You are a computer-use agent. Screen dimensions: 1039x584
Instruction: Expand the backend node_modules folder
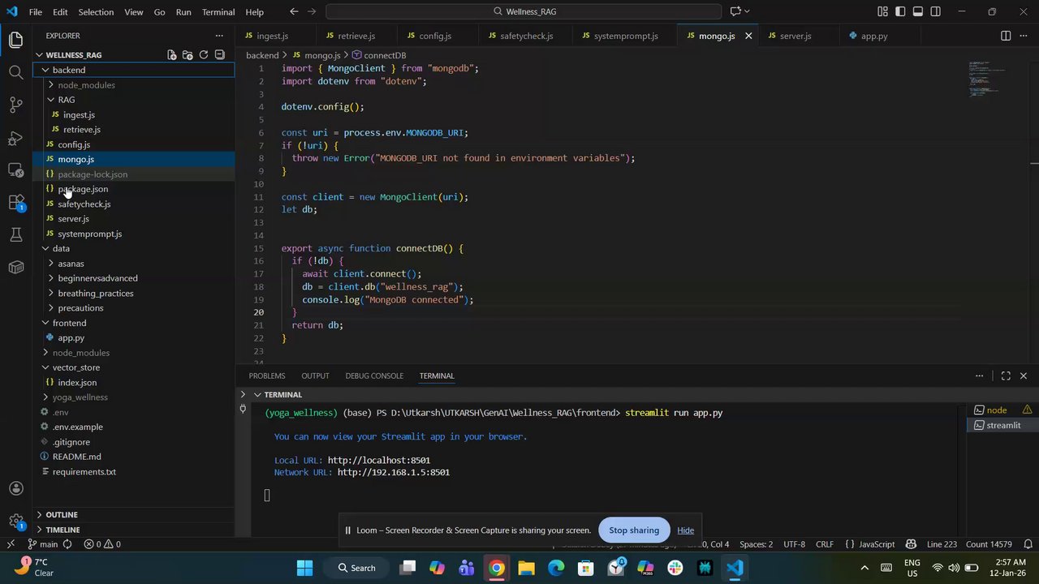tap(51, 85)
